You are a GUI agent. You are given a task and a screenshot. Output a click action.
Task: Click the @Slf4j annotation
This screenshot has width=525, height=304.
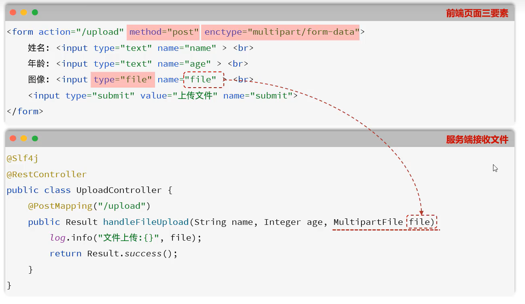pos(22,159)
